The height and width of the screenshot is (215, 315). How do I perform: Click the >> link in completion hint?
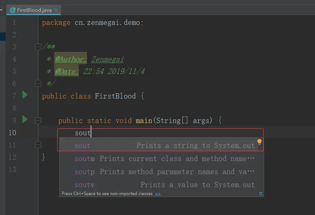point(157,194)
